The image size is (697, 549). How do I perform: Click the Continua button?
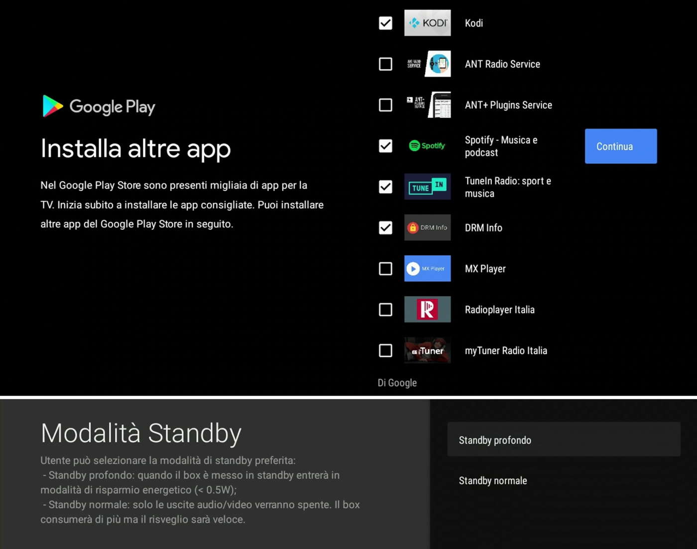click(x=621, y=146)
